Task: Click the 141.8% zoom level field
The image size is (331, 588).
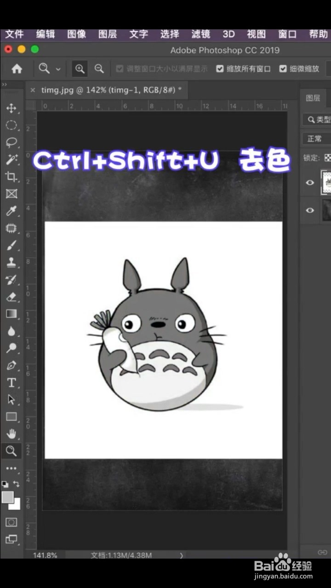Action: click(x=45, y=555)
